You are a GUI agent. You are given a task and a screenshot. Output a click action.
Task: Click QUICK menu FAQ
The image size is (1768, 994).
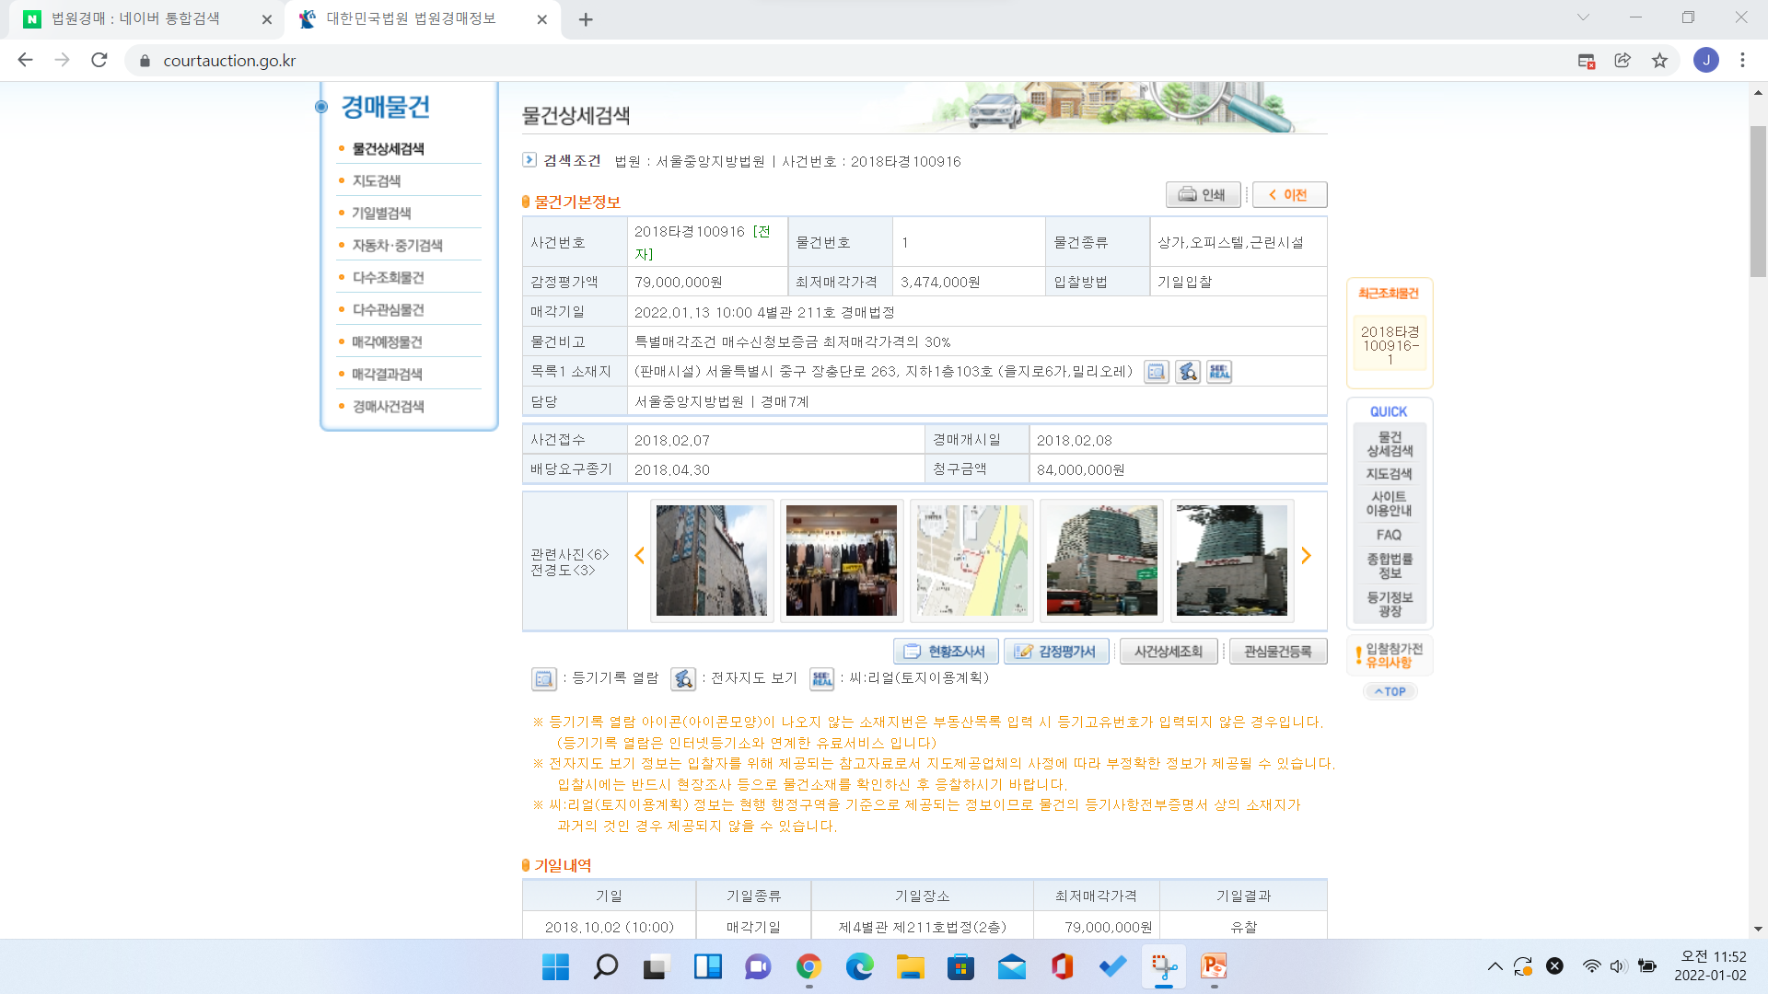click(1390, 535)
